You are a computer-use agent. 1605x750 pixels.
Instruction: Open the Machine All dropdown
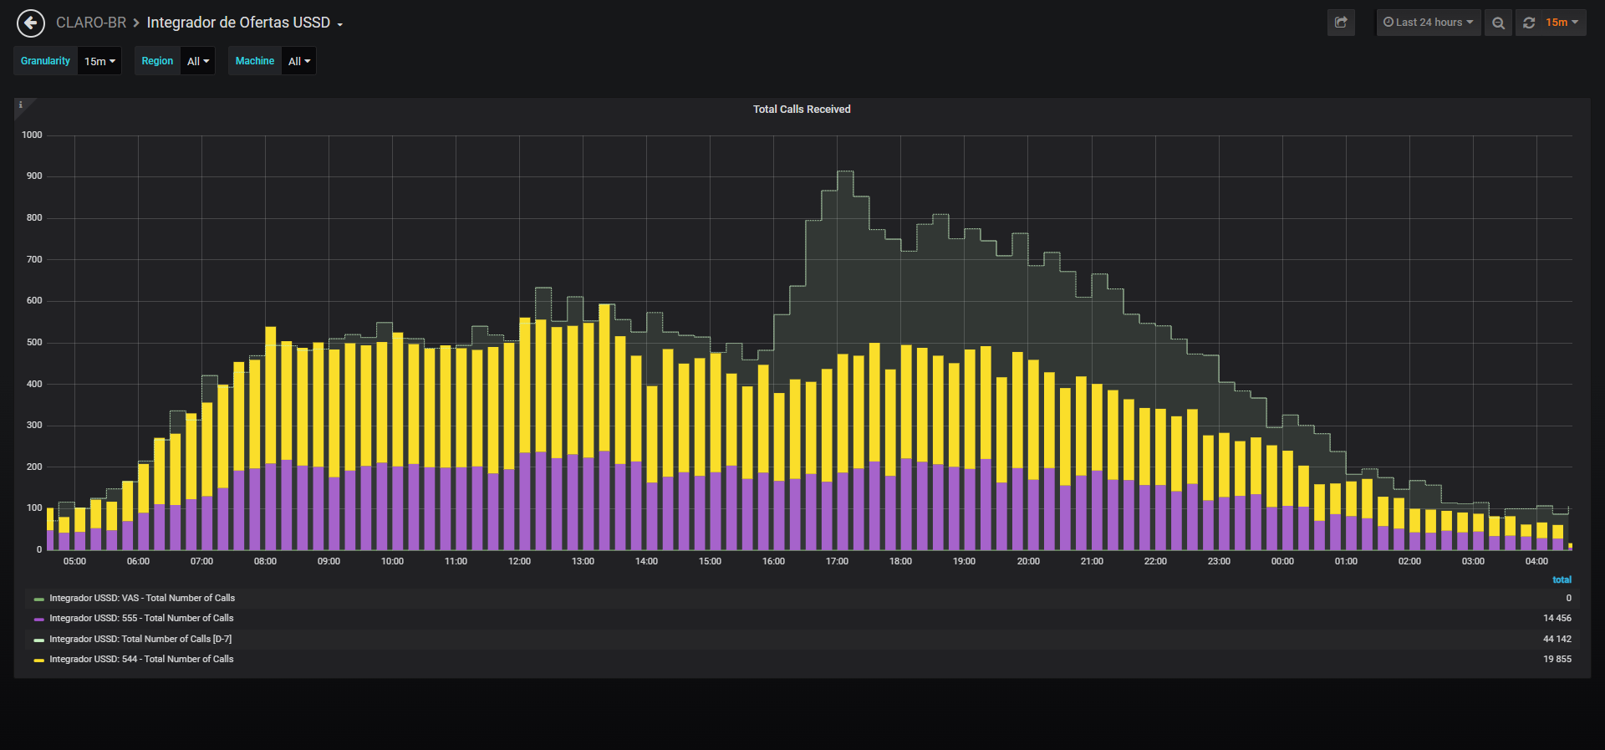299,61
